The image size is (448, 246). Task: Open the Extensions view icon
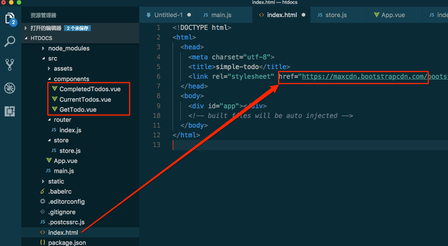[10, 111]
